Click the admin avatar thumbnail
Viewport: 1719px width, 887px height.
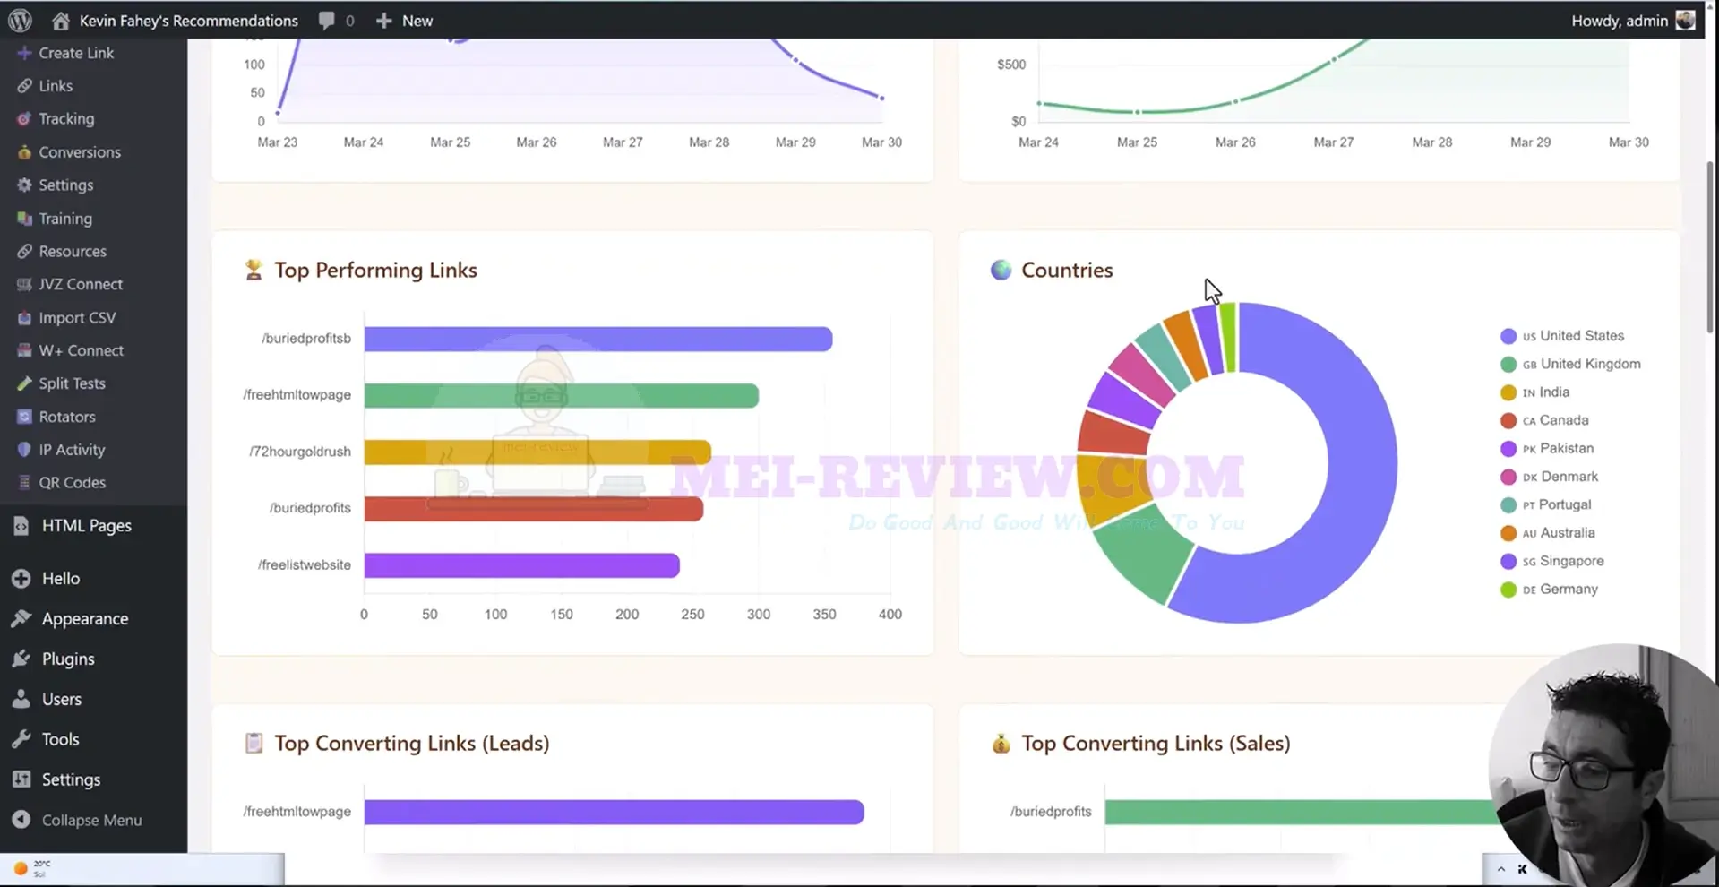[x=1685, y=20]
